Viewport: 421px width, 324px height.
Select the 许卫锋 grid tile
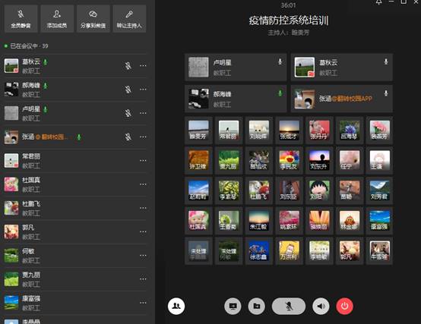point(198,160)
